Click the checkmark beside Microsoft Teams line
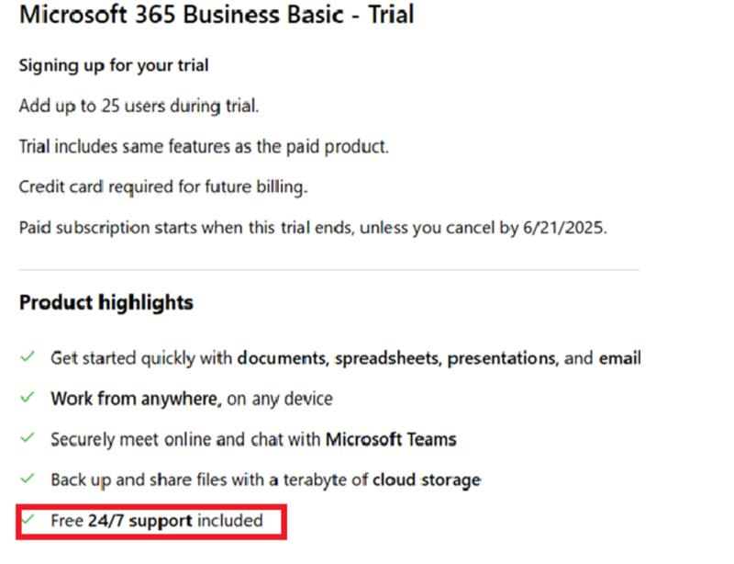Image resolution: width=734 pixels, height=564 pixels. tap(28, 438)
